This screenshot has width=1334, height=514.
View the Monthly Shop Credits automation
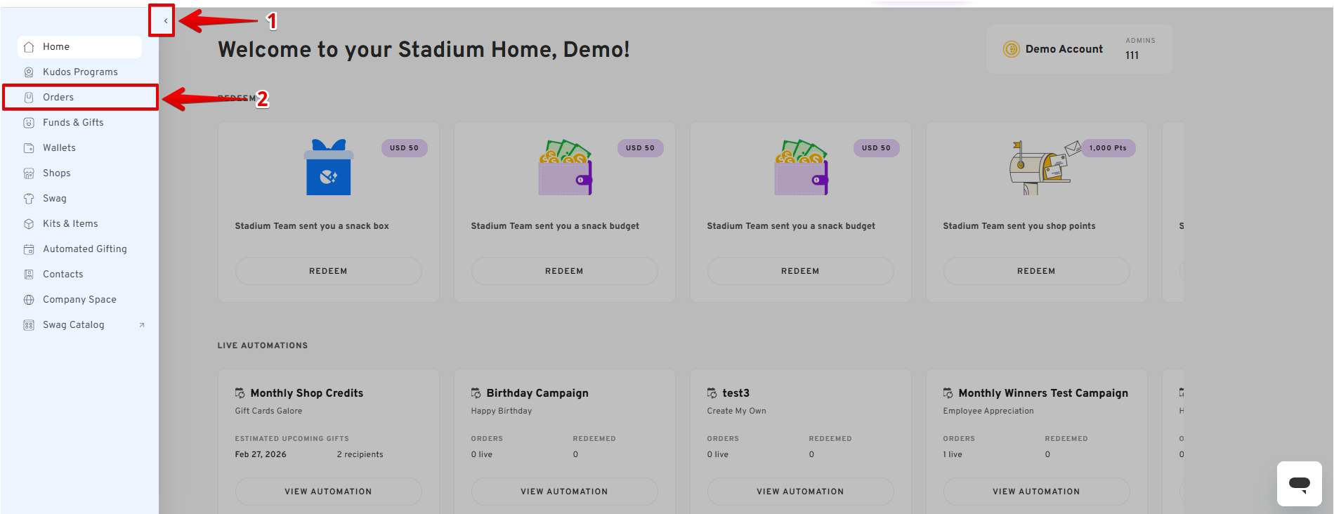(x=328, y=492)
